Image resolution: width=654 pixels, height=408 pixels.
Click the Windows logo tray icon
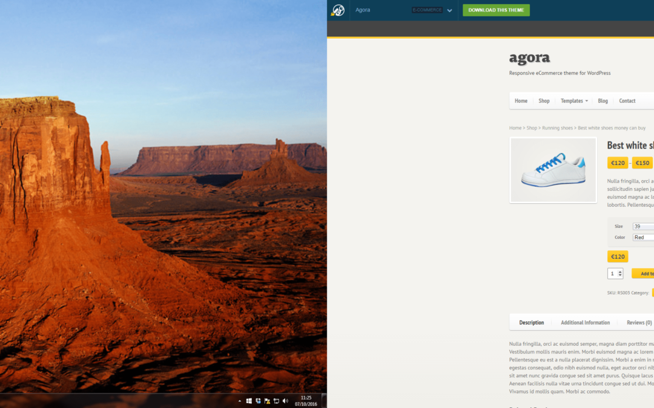(249, 401)
